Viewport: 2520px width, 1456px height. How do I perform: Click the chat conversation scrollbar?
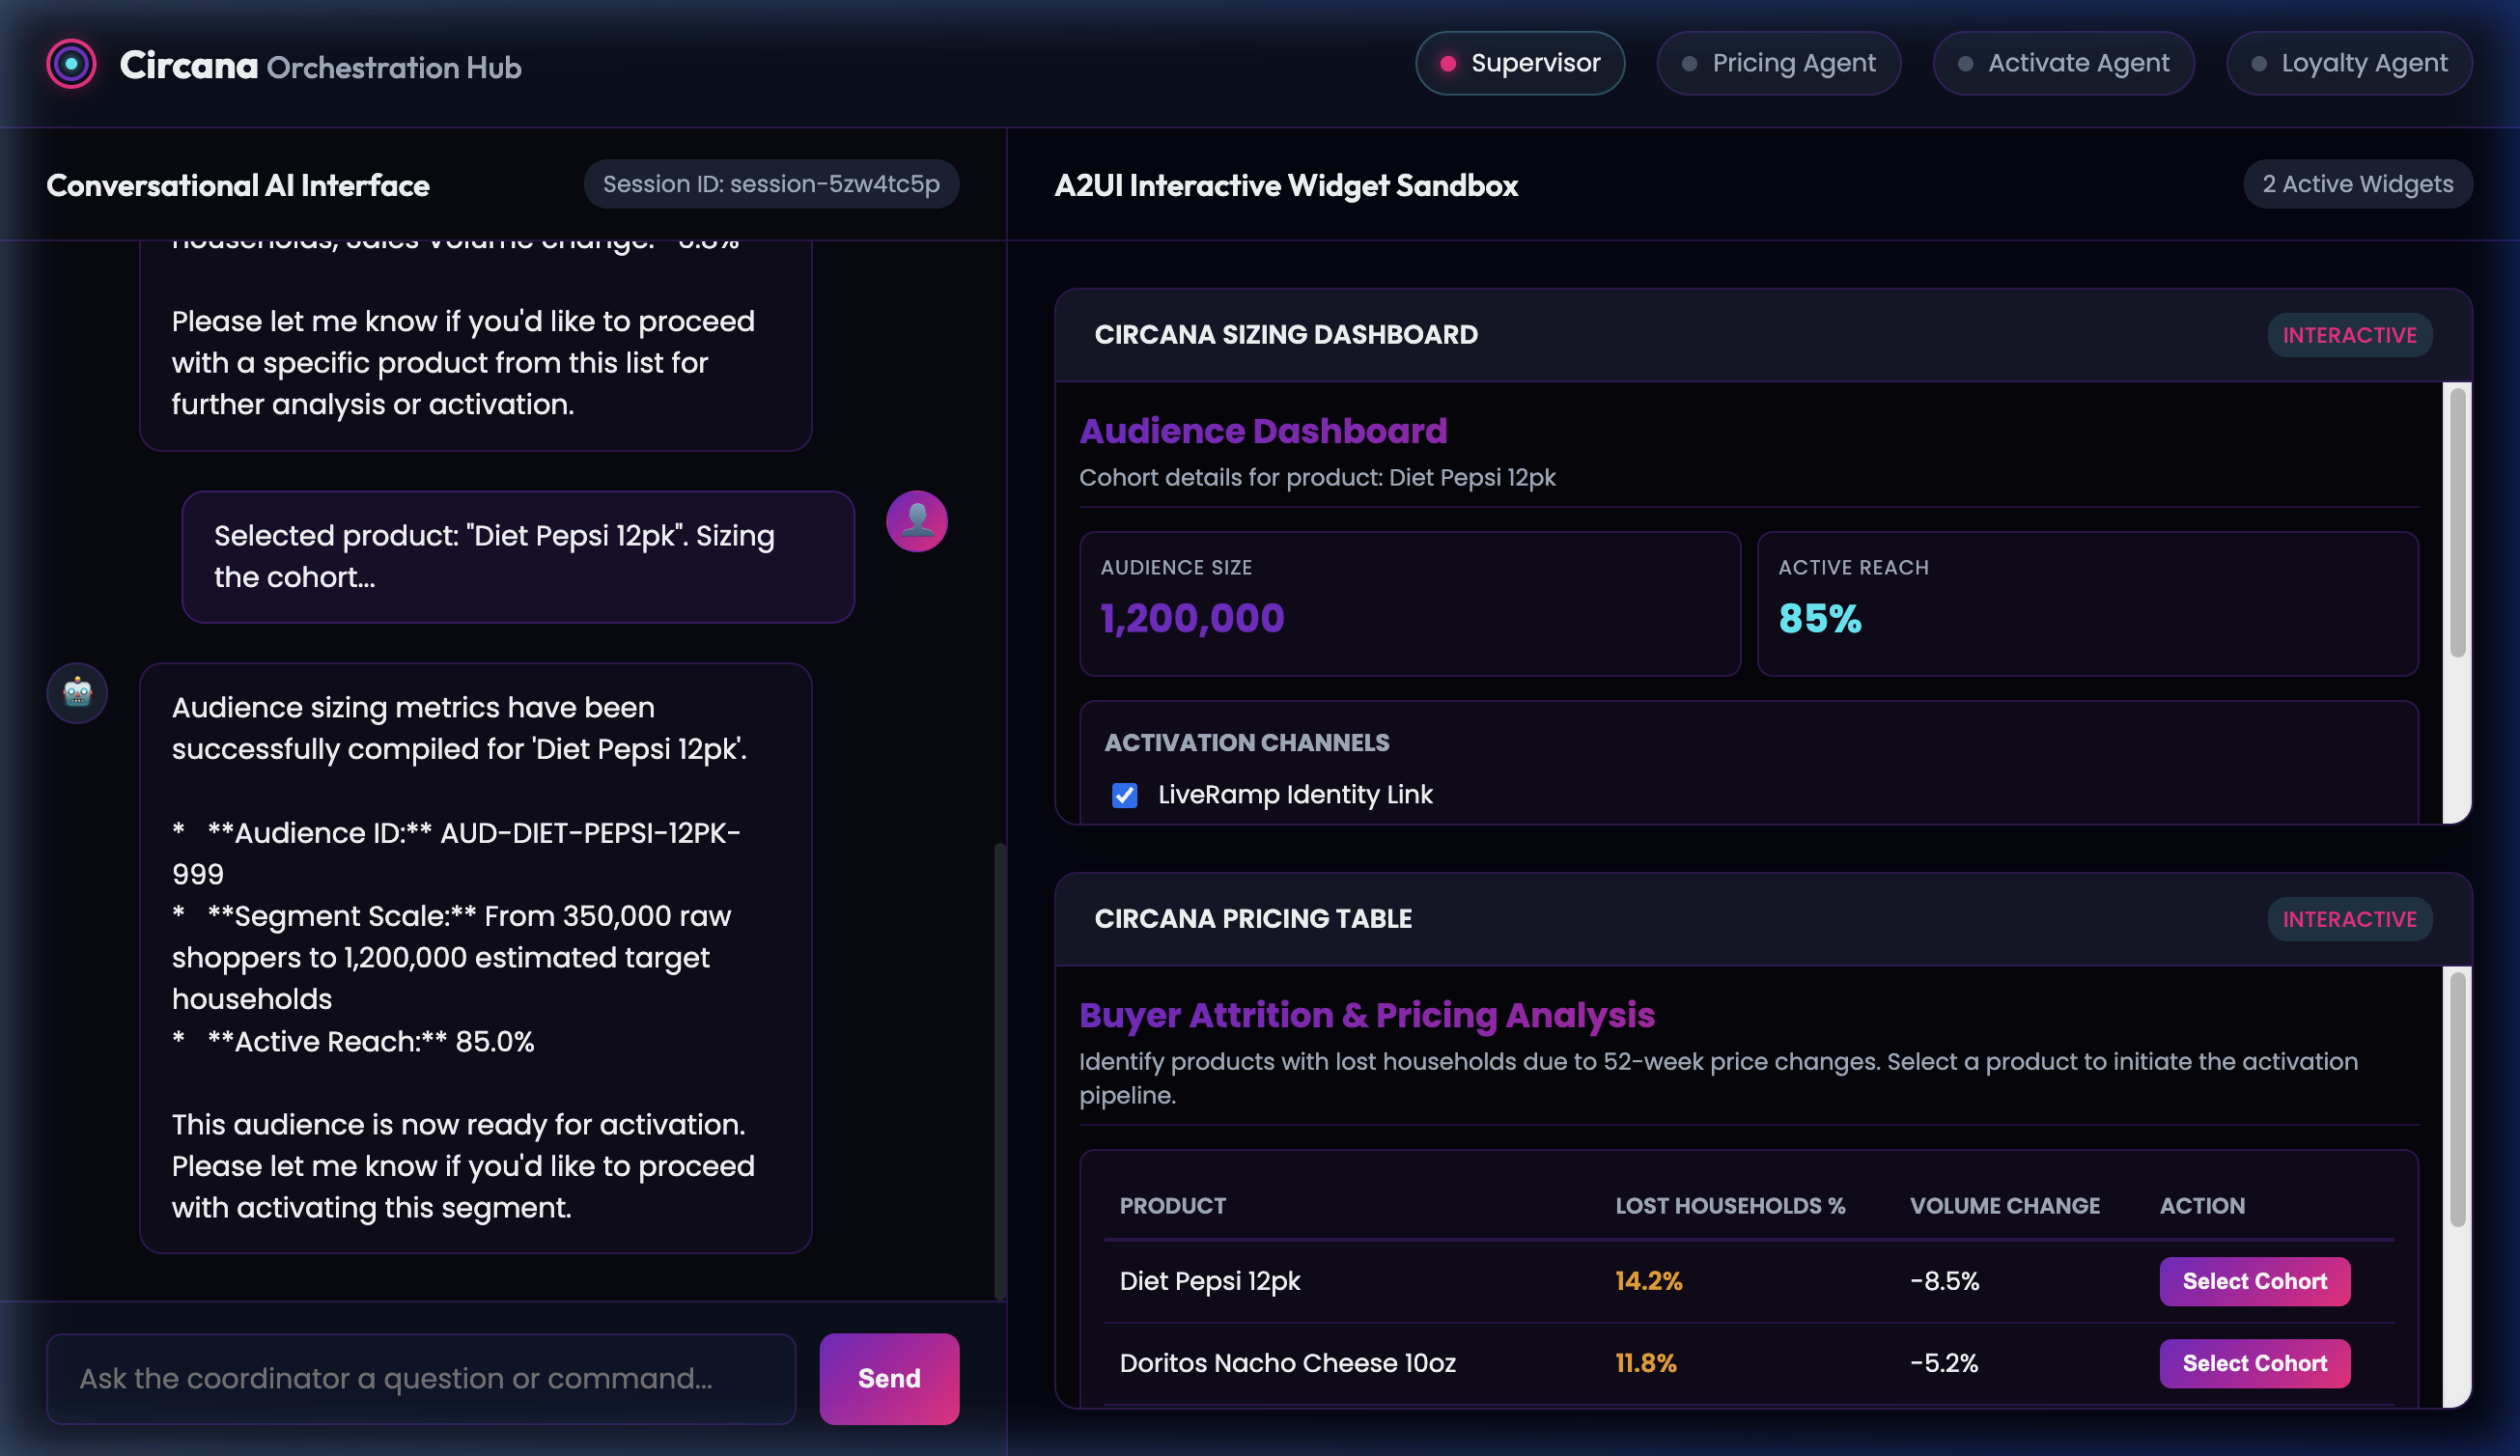999,1070
